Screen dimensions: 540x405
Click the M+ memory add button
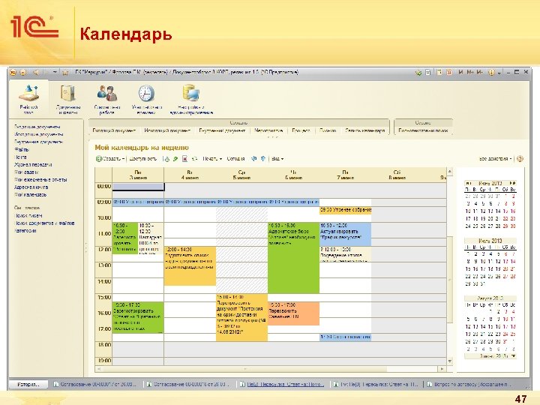tap(470, 72)
